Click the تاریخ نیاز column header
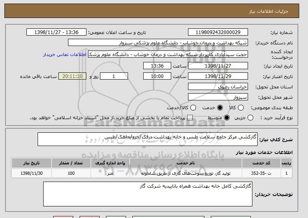308x218 pixels. (x=32, y=163)
